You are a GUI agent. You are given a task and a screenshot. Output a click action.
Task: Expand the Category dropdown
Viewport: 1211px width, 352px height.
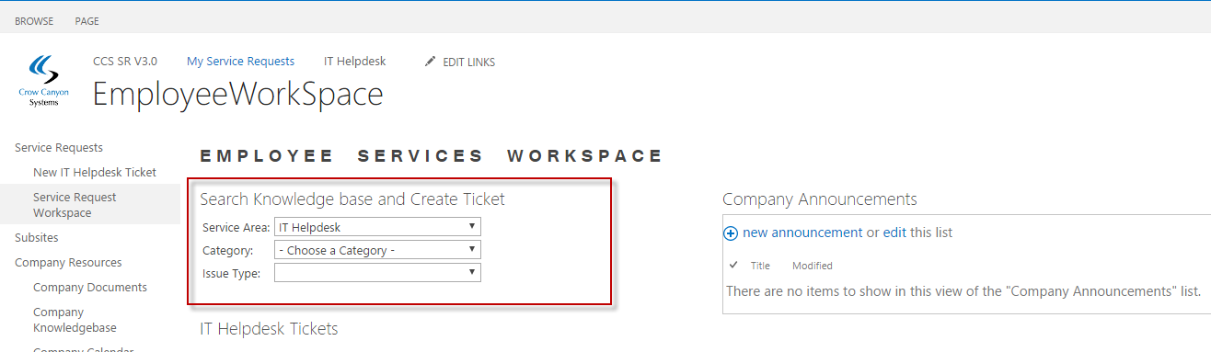click(377, 250)
